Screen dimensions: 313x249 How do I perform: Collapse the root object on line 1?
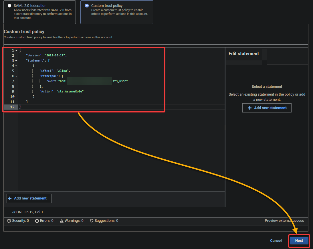pos(16,51)
